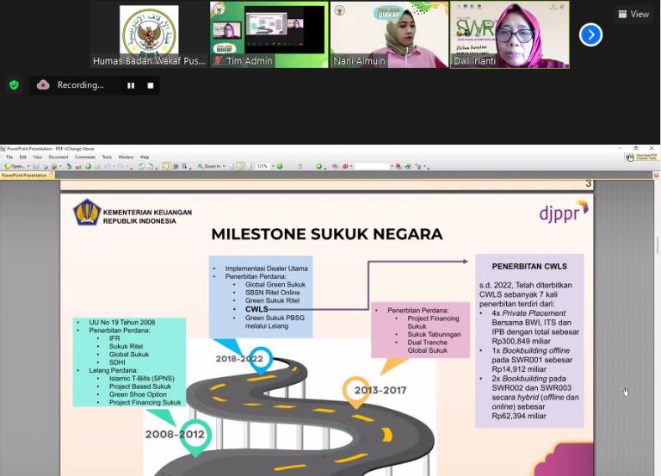Open the Document menu
The width and height of the screenshot is (661, 476).
pos(58,157)
